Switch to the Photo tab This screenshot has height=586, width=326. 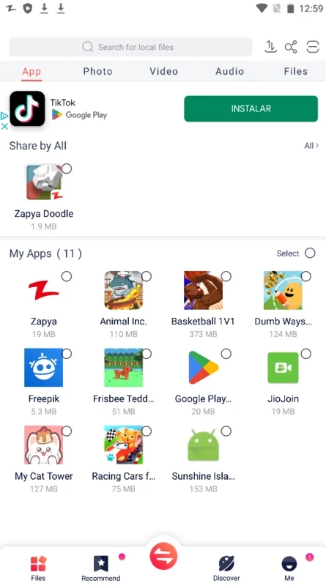point(97,71)
